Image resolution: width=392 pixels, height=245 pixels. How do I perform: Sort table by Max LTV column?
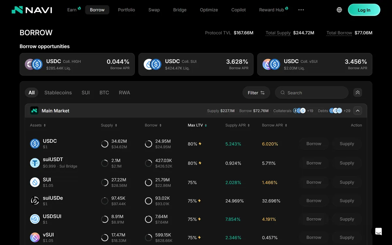197,125
